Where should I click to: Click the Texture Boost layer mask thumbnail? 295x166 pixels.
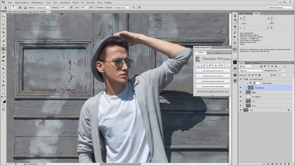point(258,83)
